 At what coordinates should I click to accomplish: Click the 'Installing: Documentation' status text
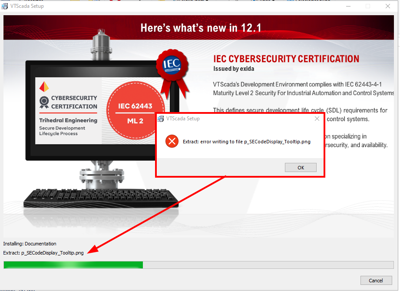(x=30, y=244)
